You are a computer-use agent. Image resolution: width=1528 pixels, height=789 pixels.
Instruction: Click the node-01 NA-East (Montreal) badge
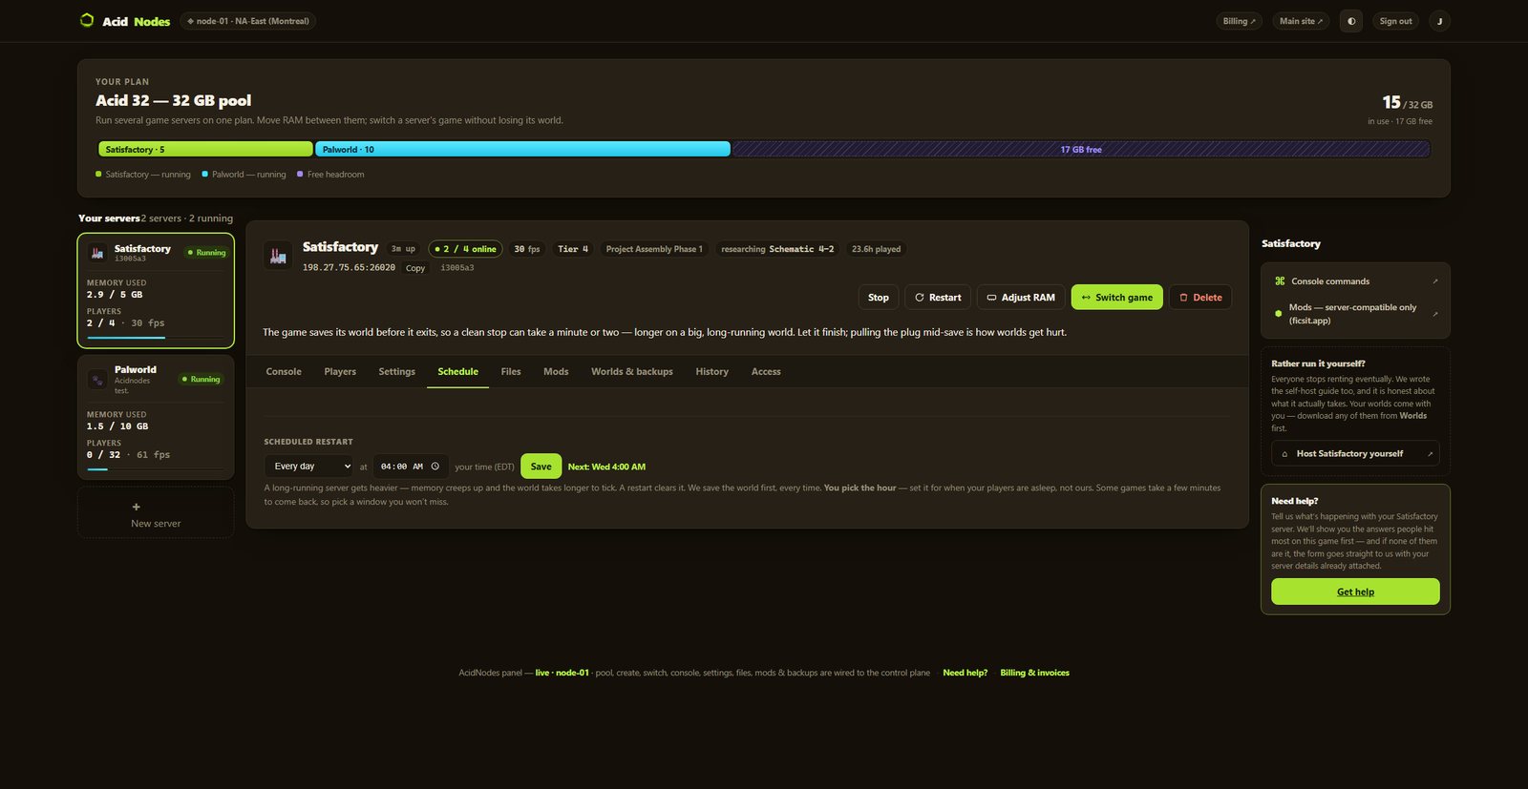point(248,21)
